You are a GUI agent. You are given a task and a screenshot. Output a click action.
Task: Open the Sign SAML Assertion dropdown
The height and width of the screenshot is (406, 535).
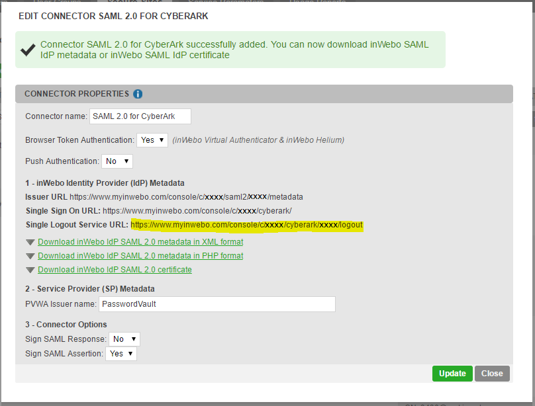pyautogui.click(x=121, y=354)
